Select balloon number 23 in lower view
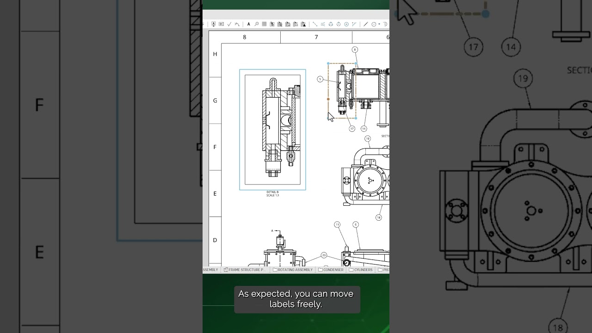This screenshot has height=333, width=592. (324, 255)
